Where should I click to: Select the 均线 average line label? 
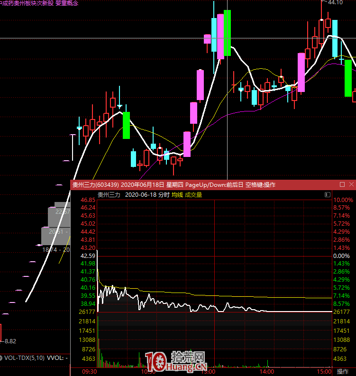pyautogui.click(x=177, y=195)
